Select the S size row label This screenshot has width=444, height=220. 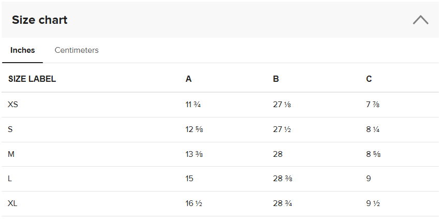click(x=10, y=129)
